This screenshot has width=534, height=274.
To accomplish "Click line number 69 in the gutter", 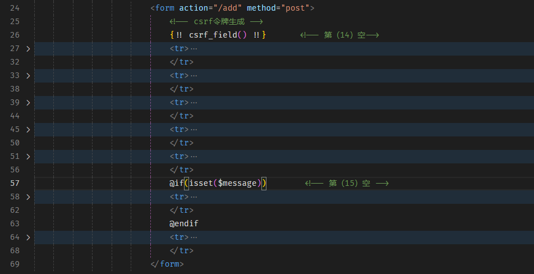I will pos(15,264).
